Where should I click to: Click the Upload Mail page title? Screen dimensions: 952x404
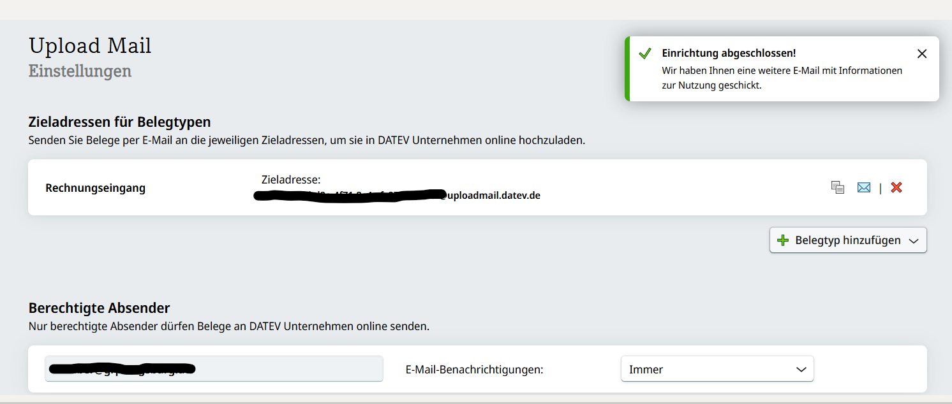pyautogui.click(x=90, y=46)
